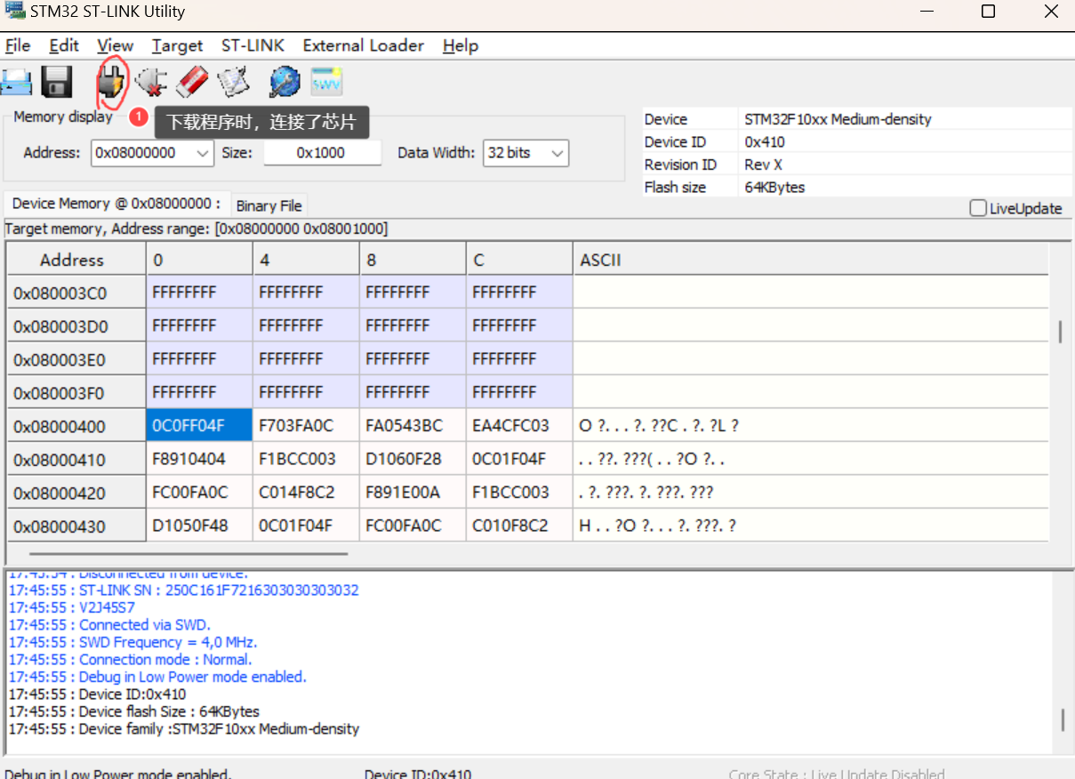Select memory cell FA0543BC

[x=413, y=426]
